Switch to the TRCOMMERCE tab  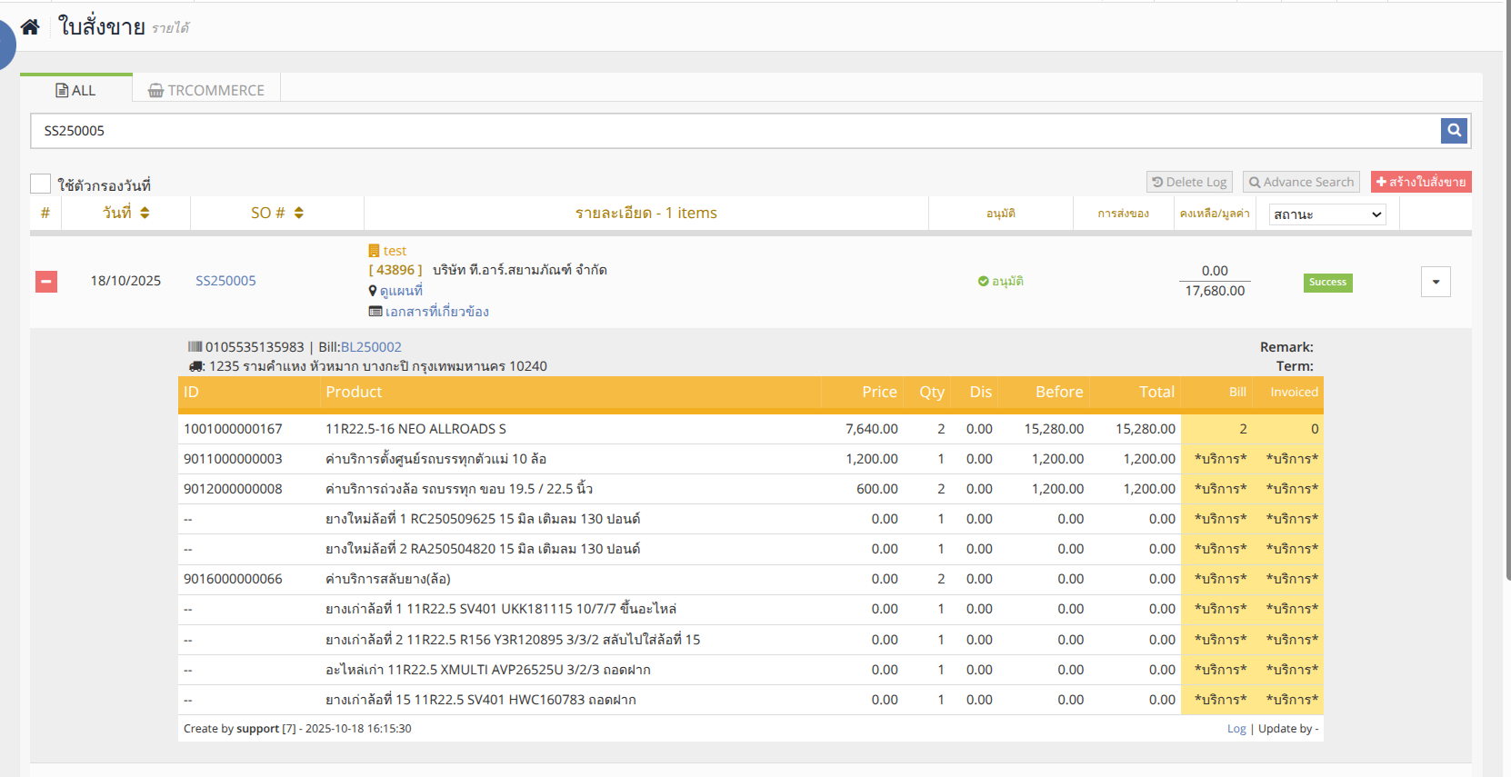(x=206, y=90)
